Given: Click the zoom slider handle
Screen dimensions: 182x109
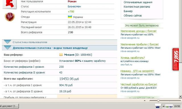Looking at the screenshot, I should pyautogui.click(x=158, y=100).
